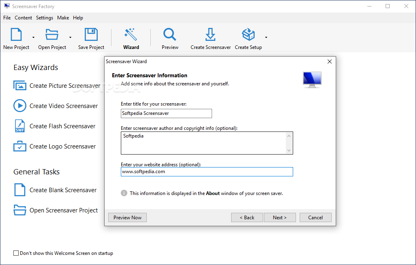Click the Create Setup box icon
Screen dimensions: 416x265
coord(248,34)
